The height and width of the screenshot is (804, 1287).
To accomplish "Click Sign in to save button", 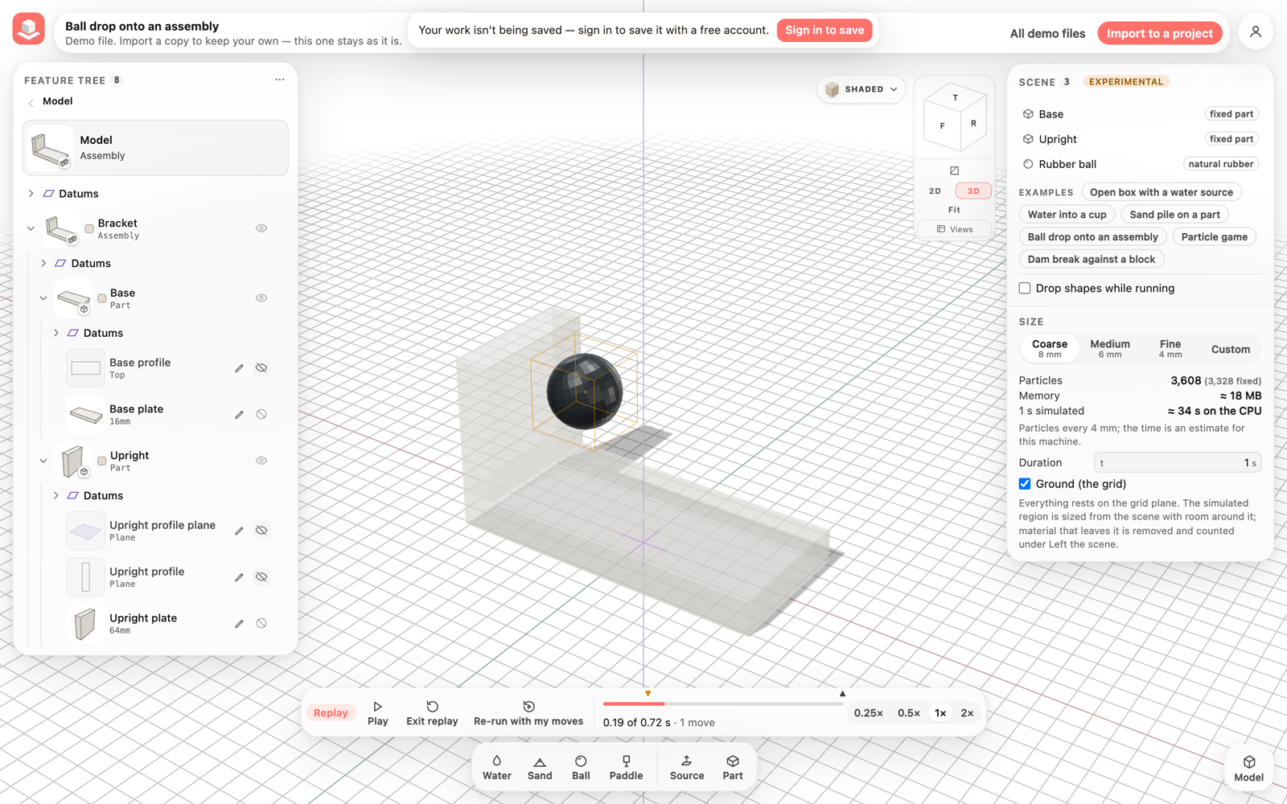I will pos(824,31).
